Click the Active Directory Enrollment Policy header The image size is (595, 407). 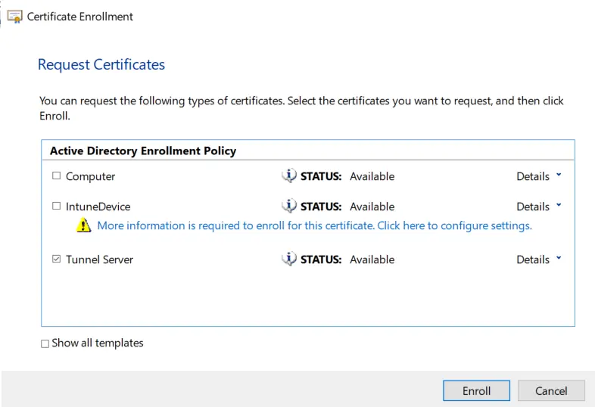pyautogui.click(x=143, y=151)
